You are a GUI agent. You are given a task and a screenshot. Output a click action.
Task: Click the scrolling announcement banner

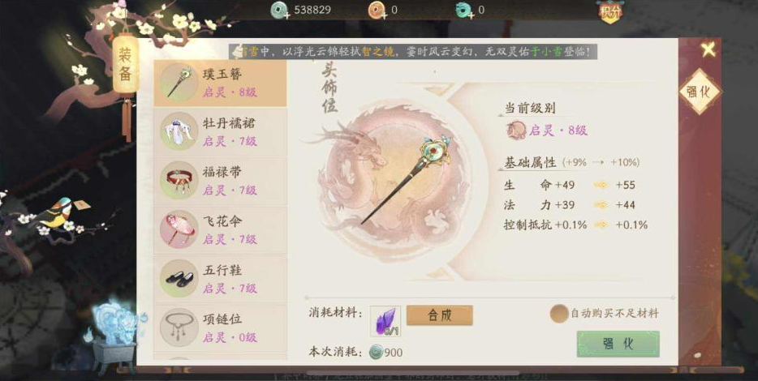pos(413,52)
